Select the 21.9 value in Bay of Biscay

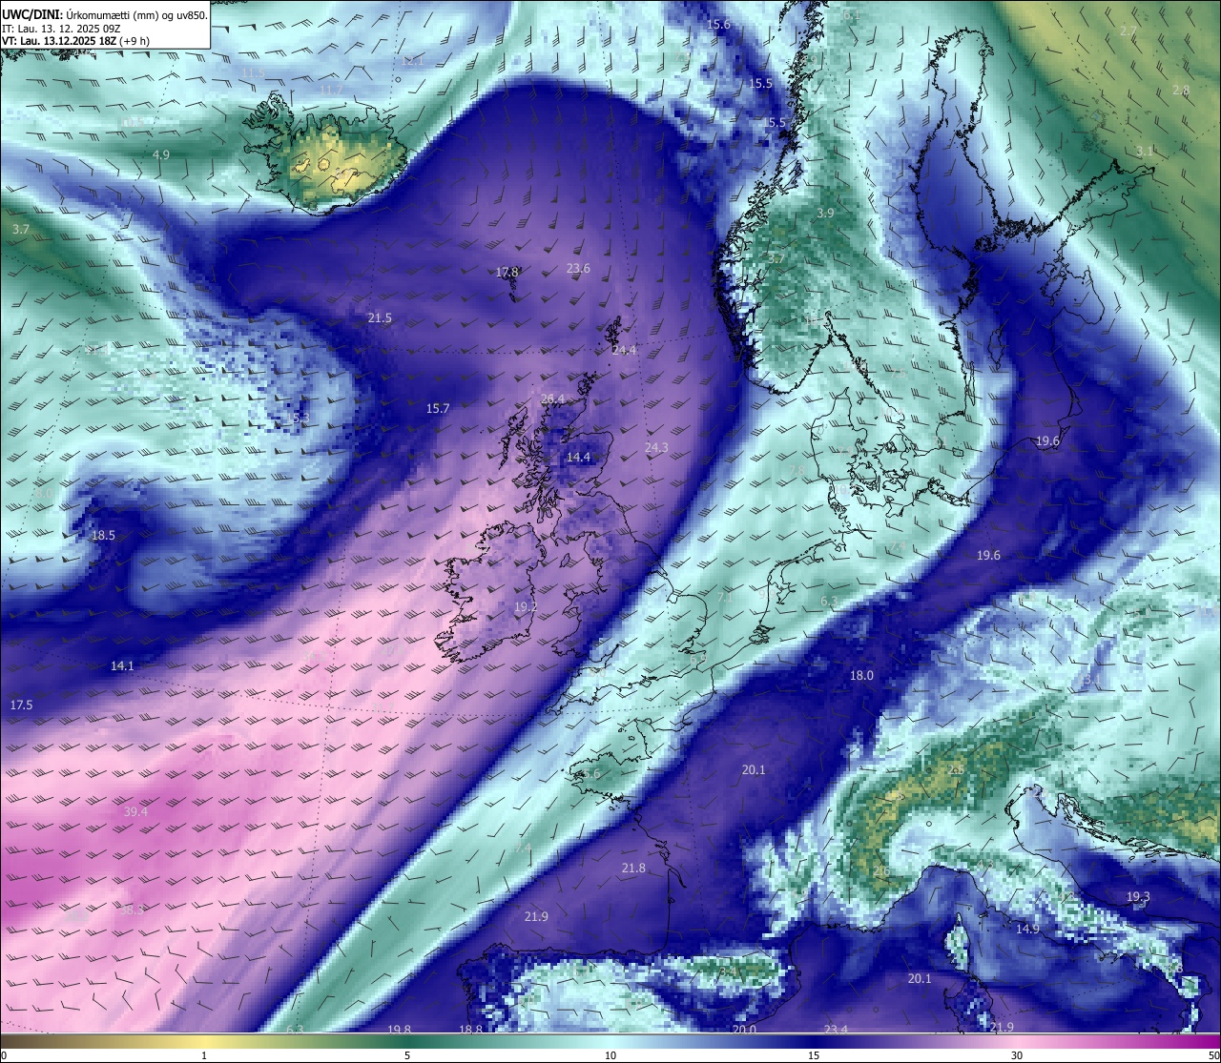pyautogui.click(x=536, y=917)
